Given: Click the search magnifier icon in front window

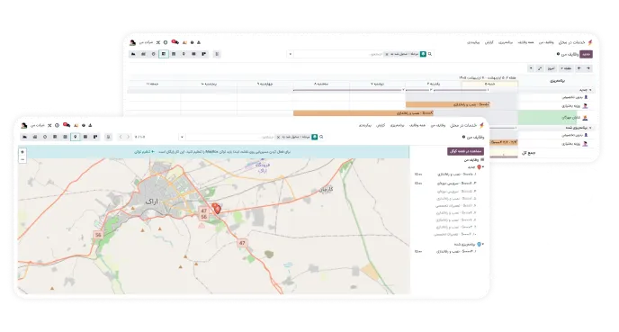Looking at the screenshot, I should (x=321, y=137).
